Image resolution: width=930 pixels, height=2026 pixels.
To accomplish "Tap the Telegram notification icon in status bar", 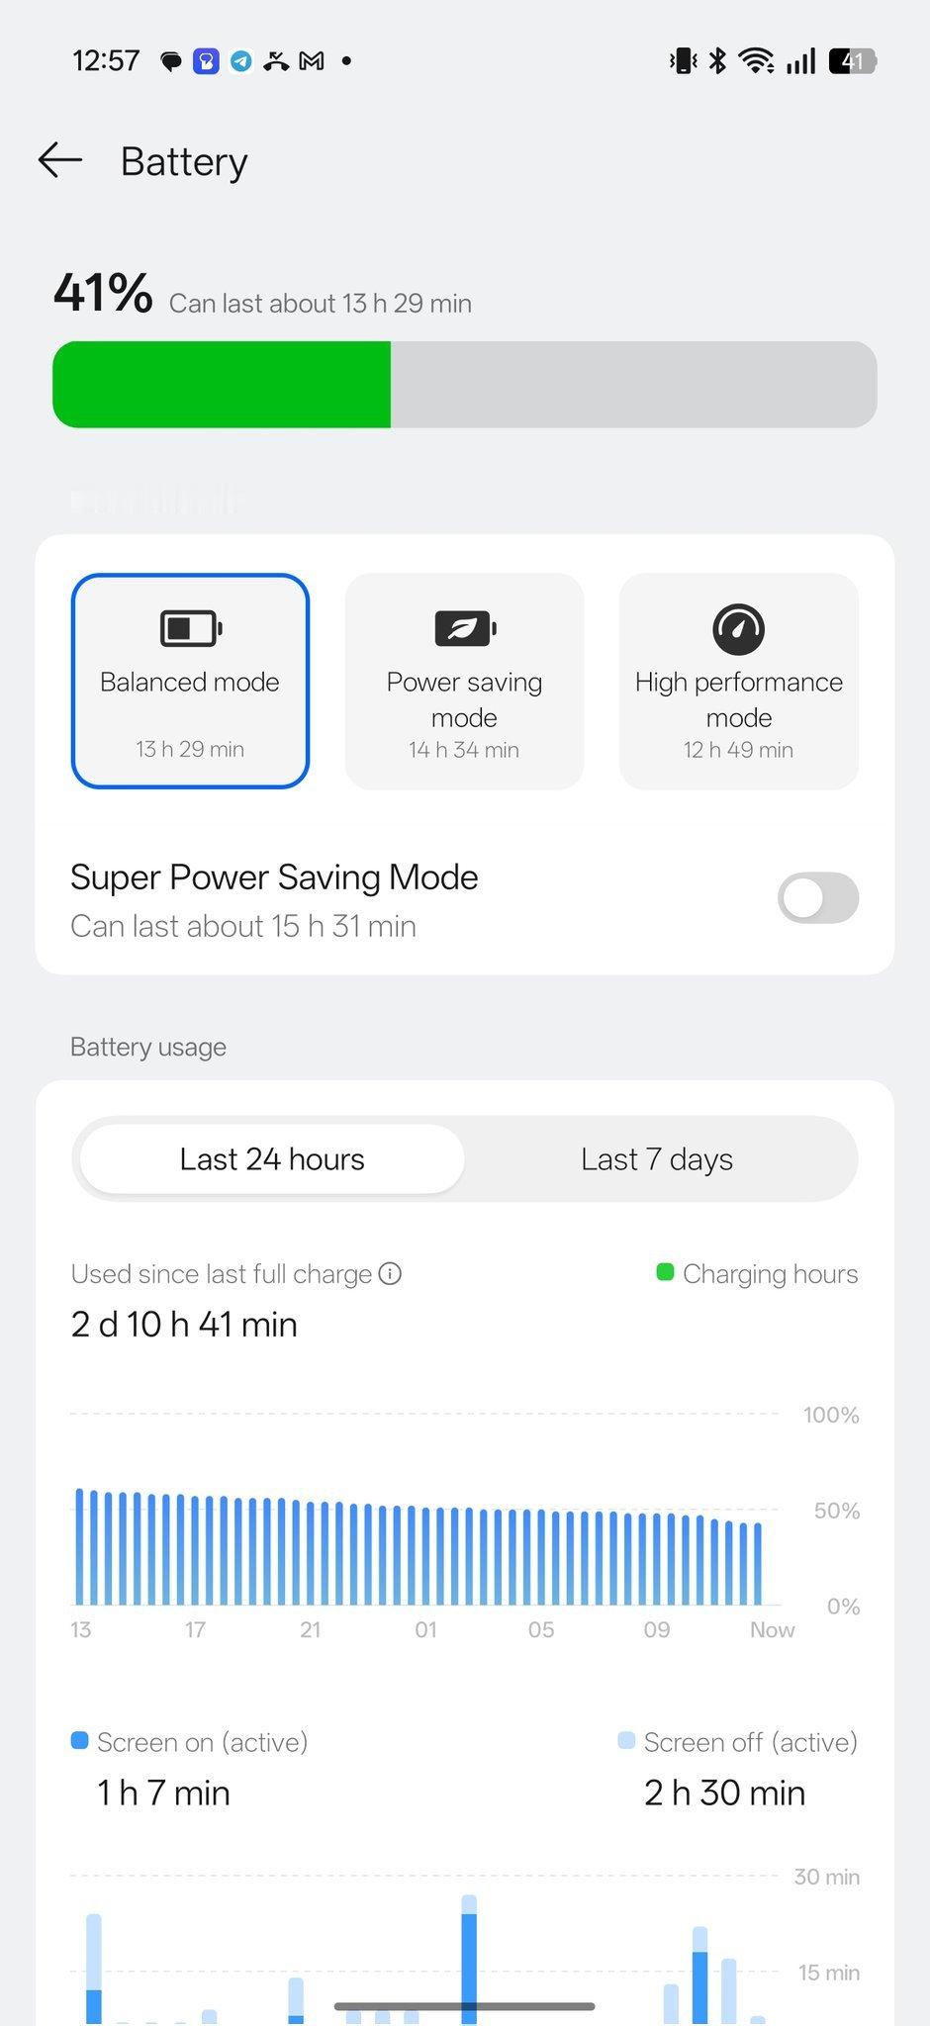I will click(x=240, y=61).
